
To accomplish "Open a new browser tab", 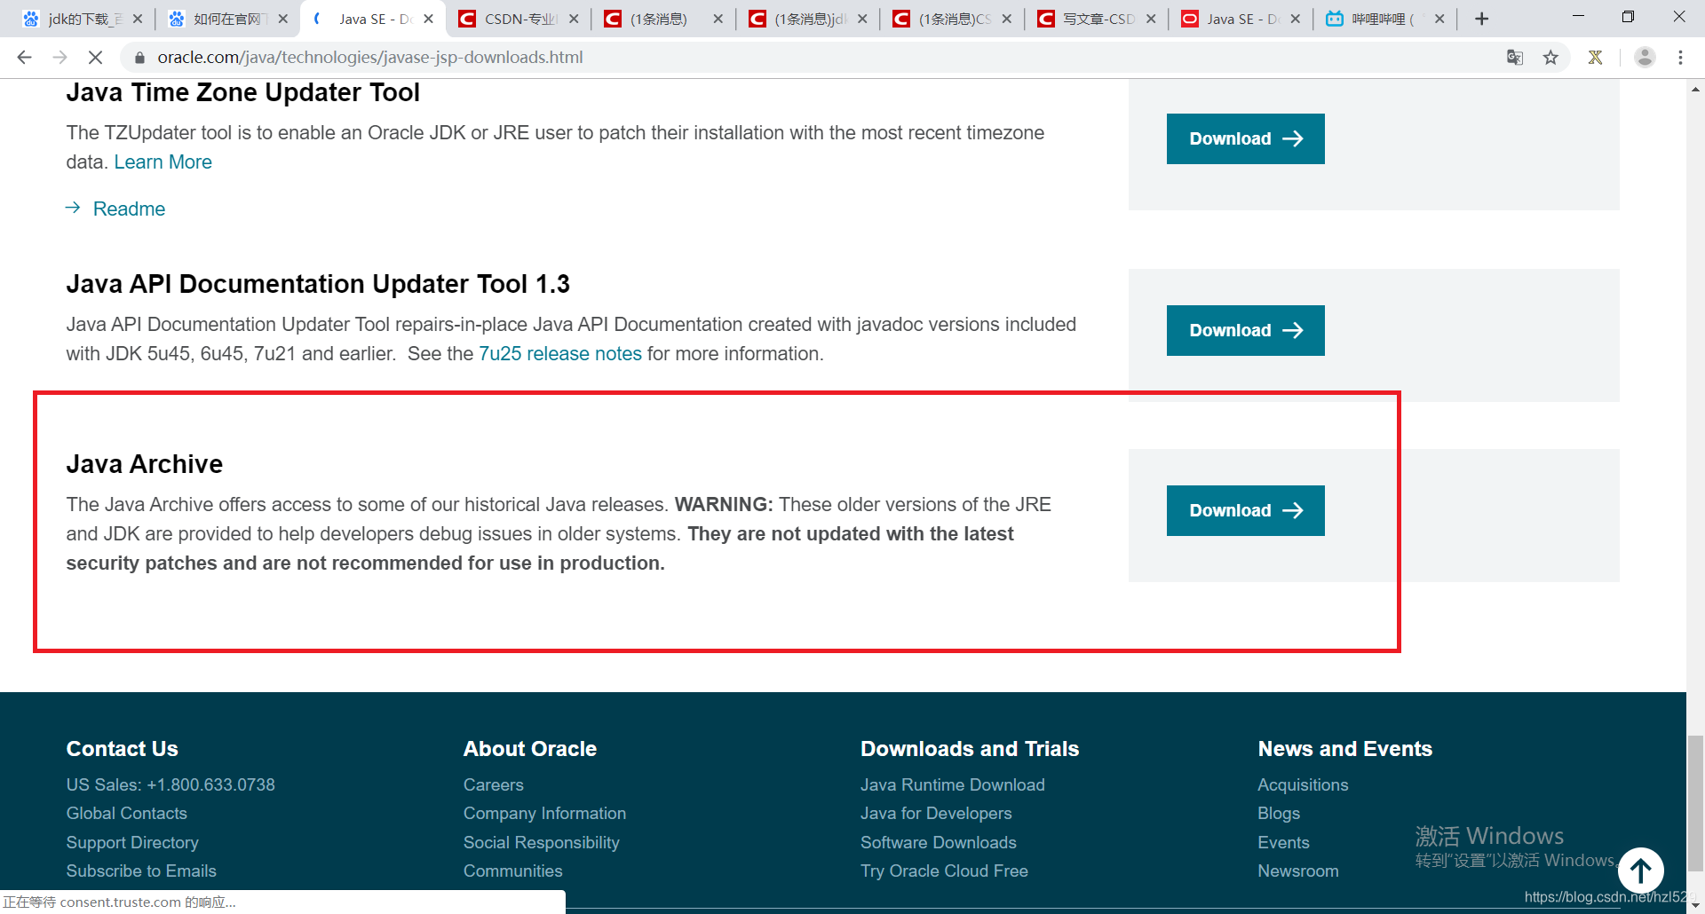I will click(x=1481, y=19).
